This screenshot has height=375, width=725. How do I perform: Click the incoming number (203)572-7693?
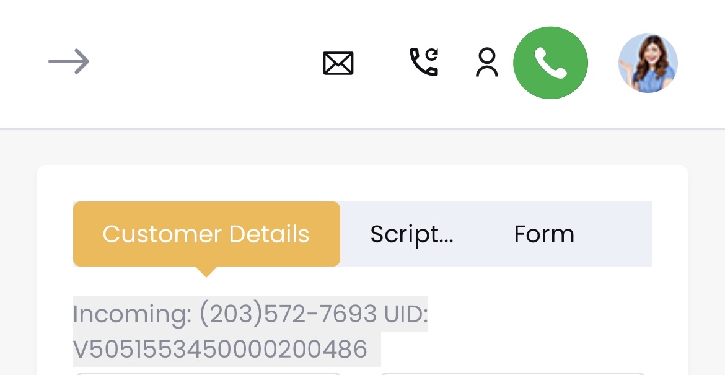(288, 314)
